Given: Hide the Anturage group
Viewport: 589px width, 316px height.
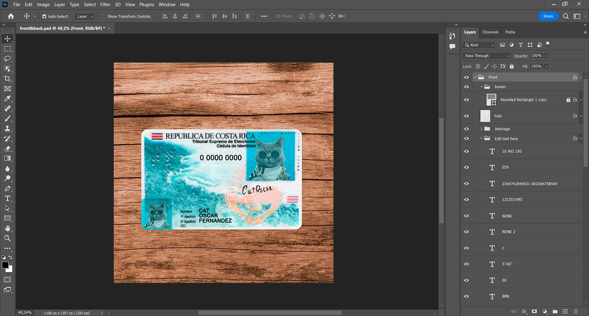Looking at the screenshot, I should 467,129.
